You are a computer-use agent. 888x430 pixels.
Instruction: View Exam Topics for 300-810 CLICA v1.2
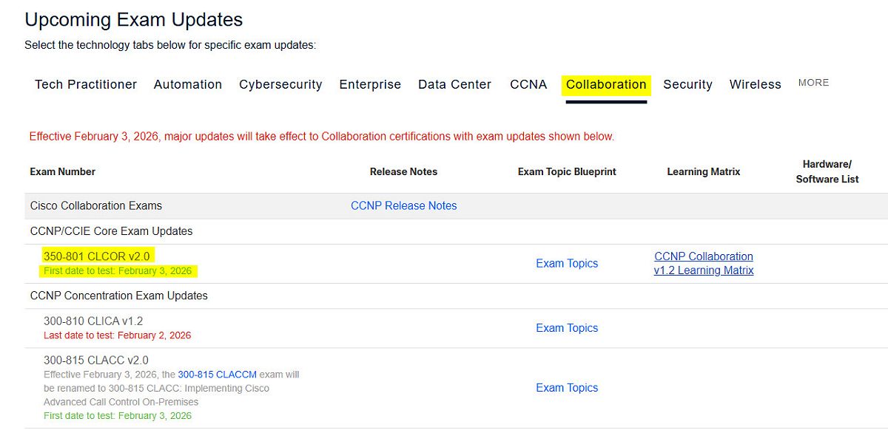[567, 327]
